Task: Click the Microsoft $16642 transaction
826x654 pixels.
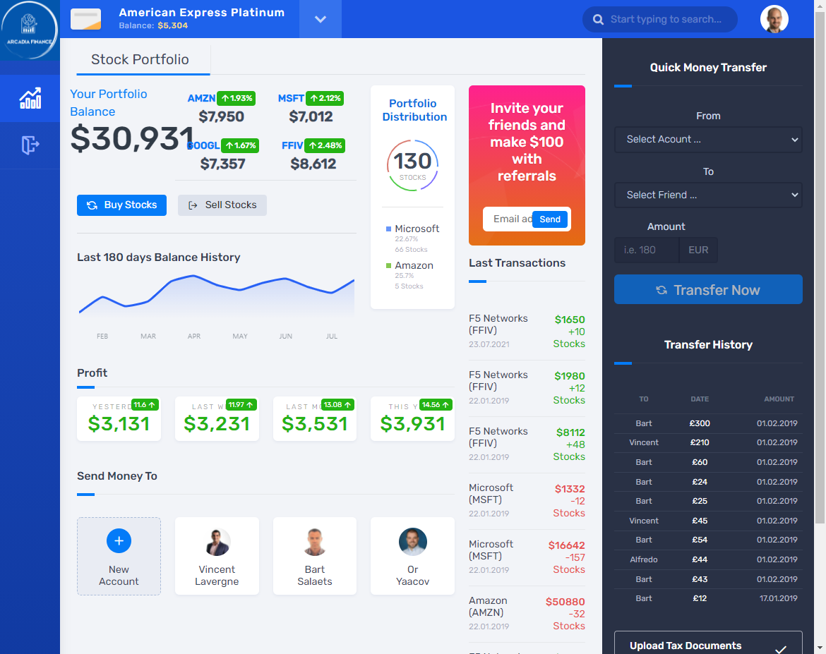Action: point(527,557)
